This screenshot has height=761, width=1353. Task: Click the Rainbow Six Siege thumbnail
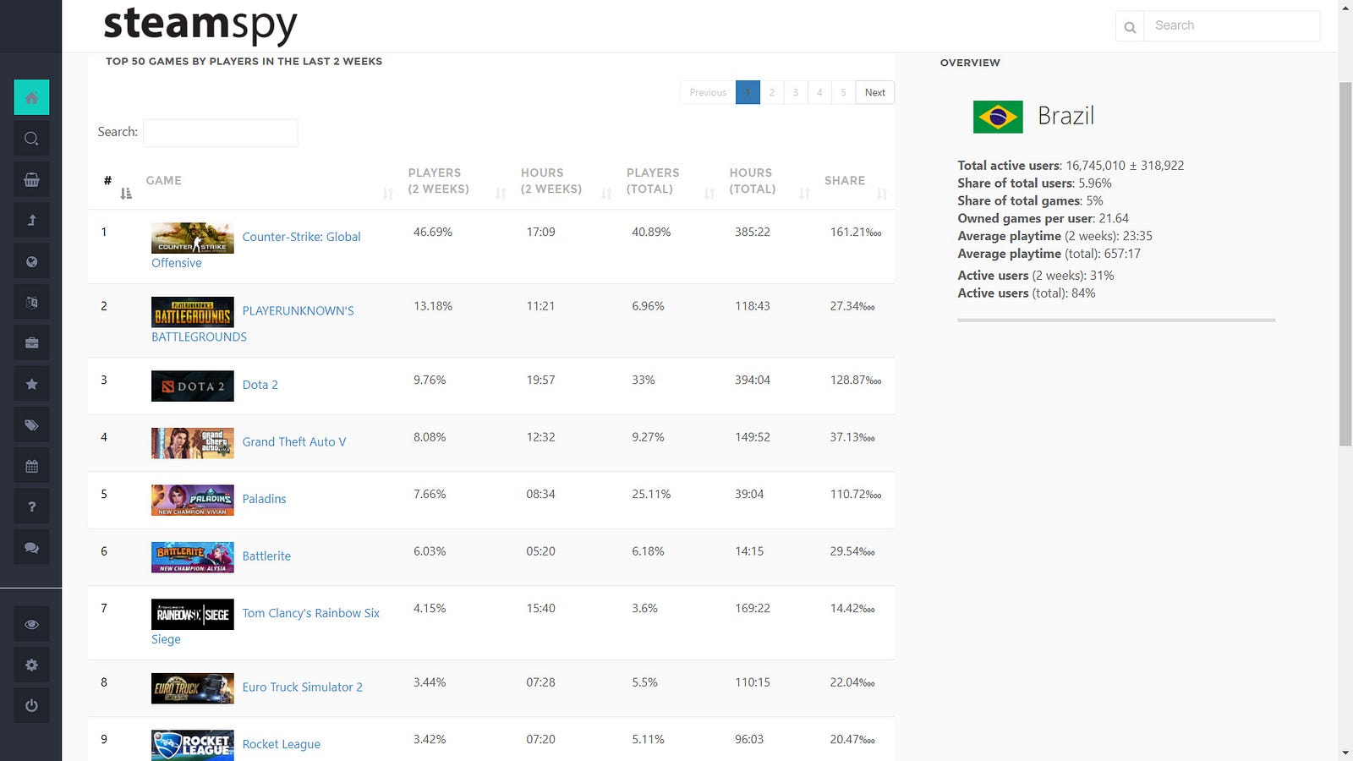(x=193, y=614)
